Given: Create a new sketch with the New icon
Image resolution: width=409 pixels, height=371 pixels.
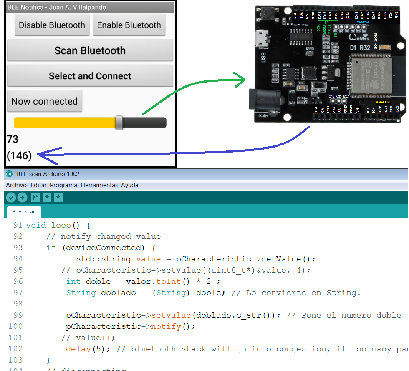Looking at the screenshot, I should pos(35,197).
